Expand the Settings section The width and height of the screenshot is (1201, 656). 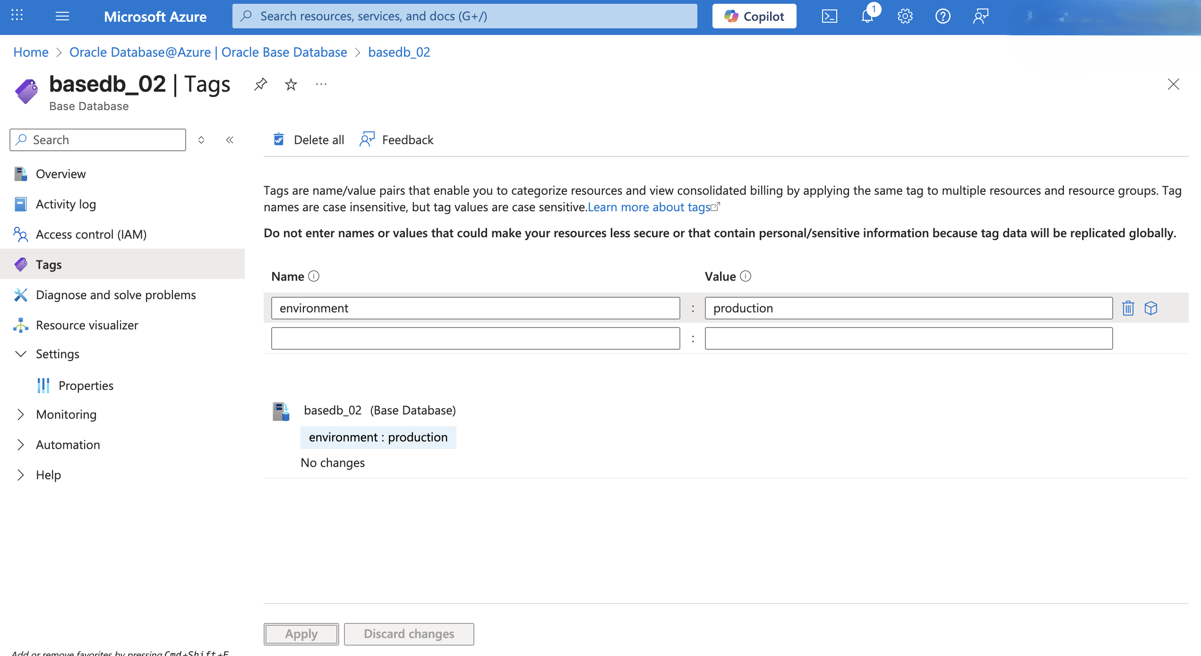click(x=57, y=354)
